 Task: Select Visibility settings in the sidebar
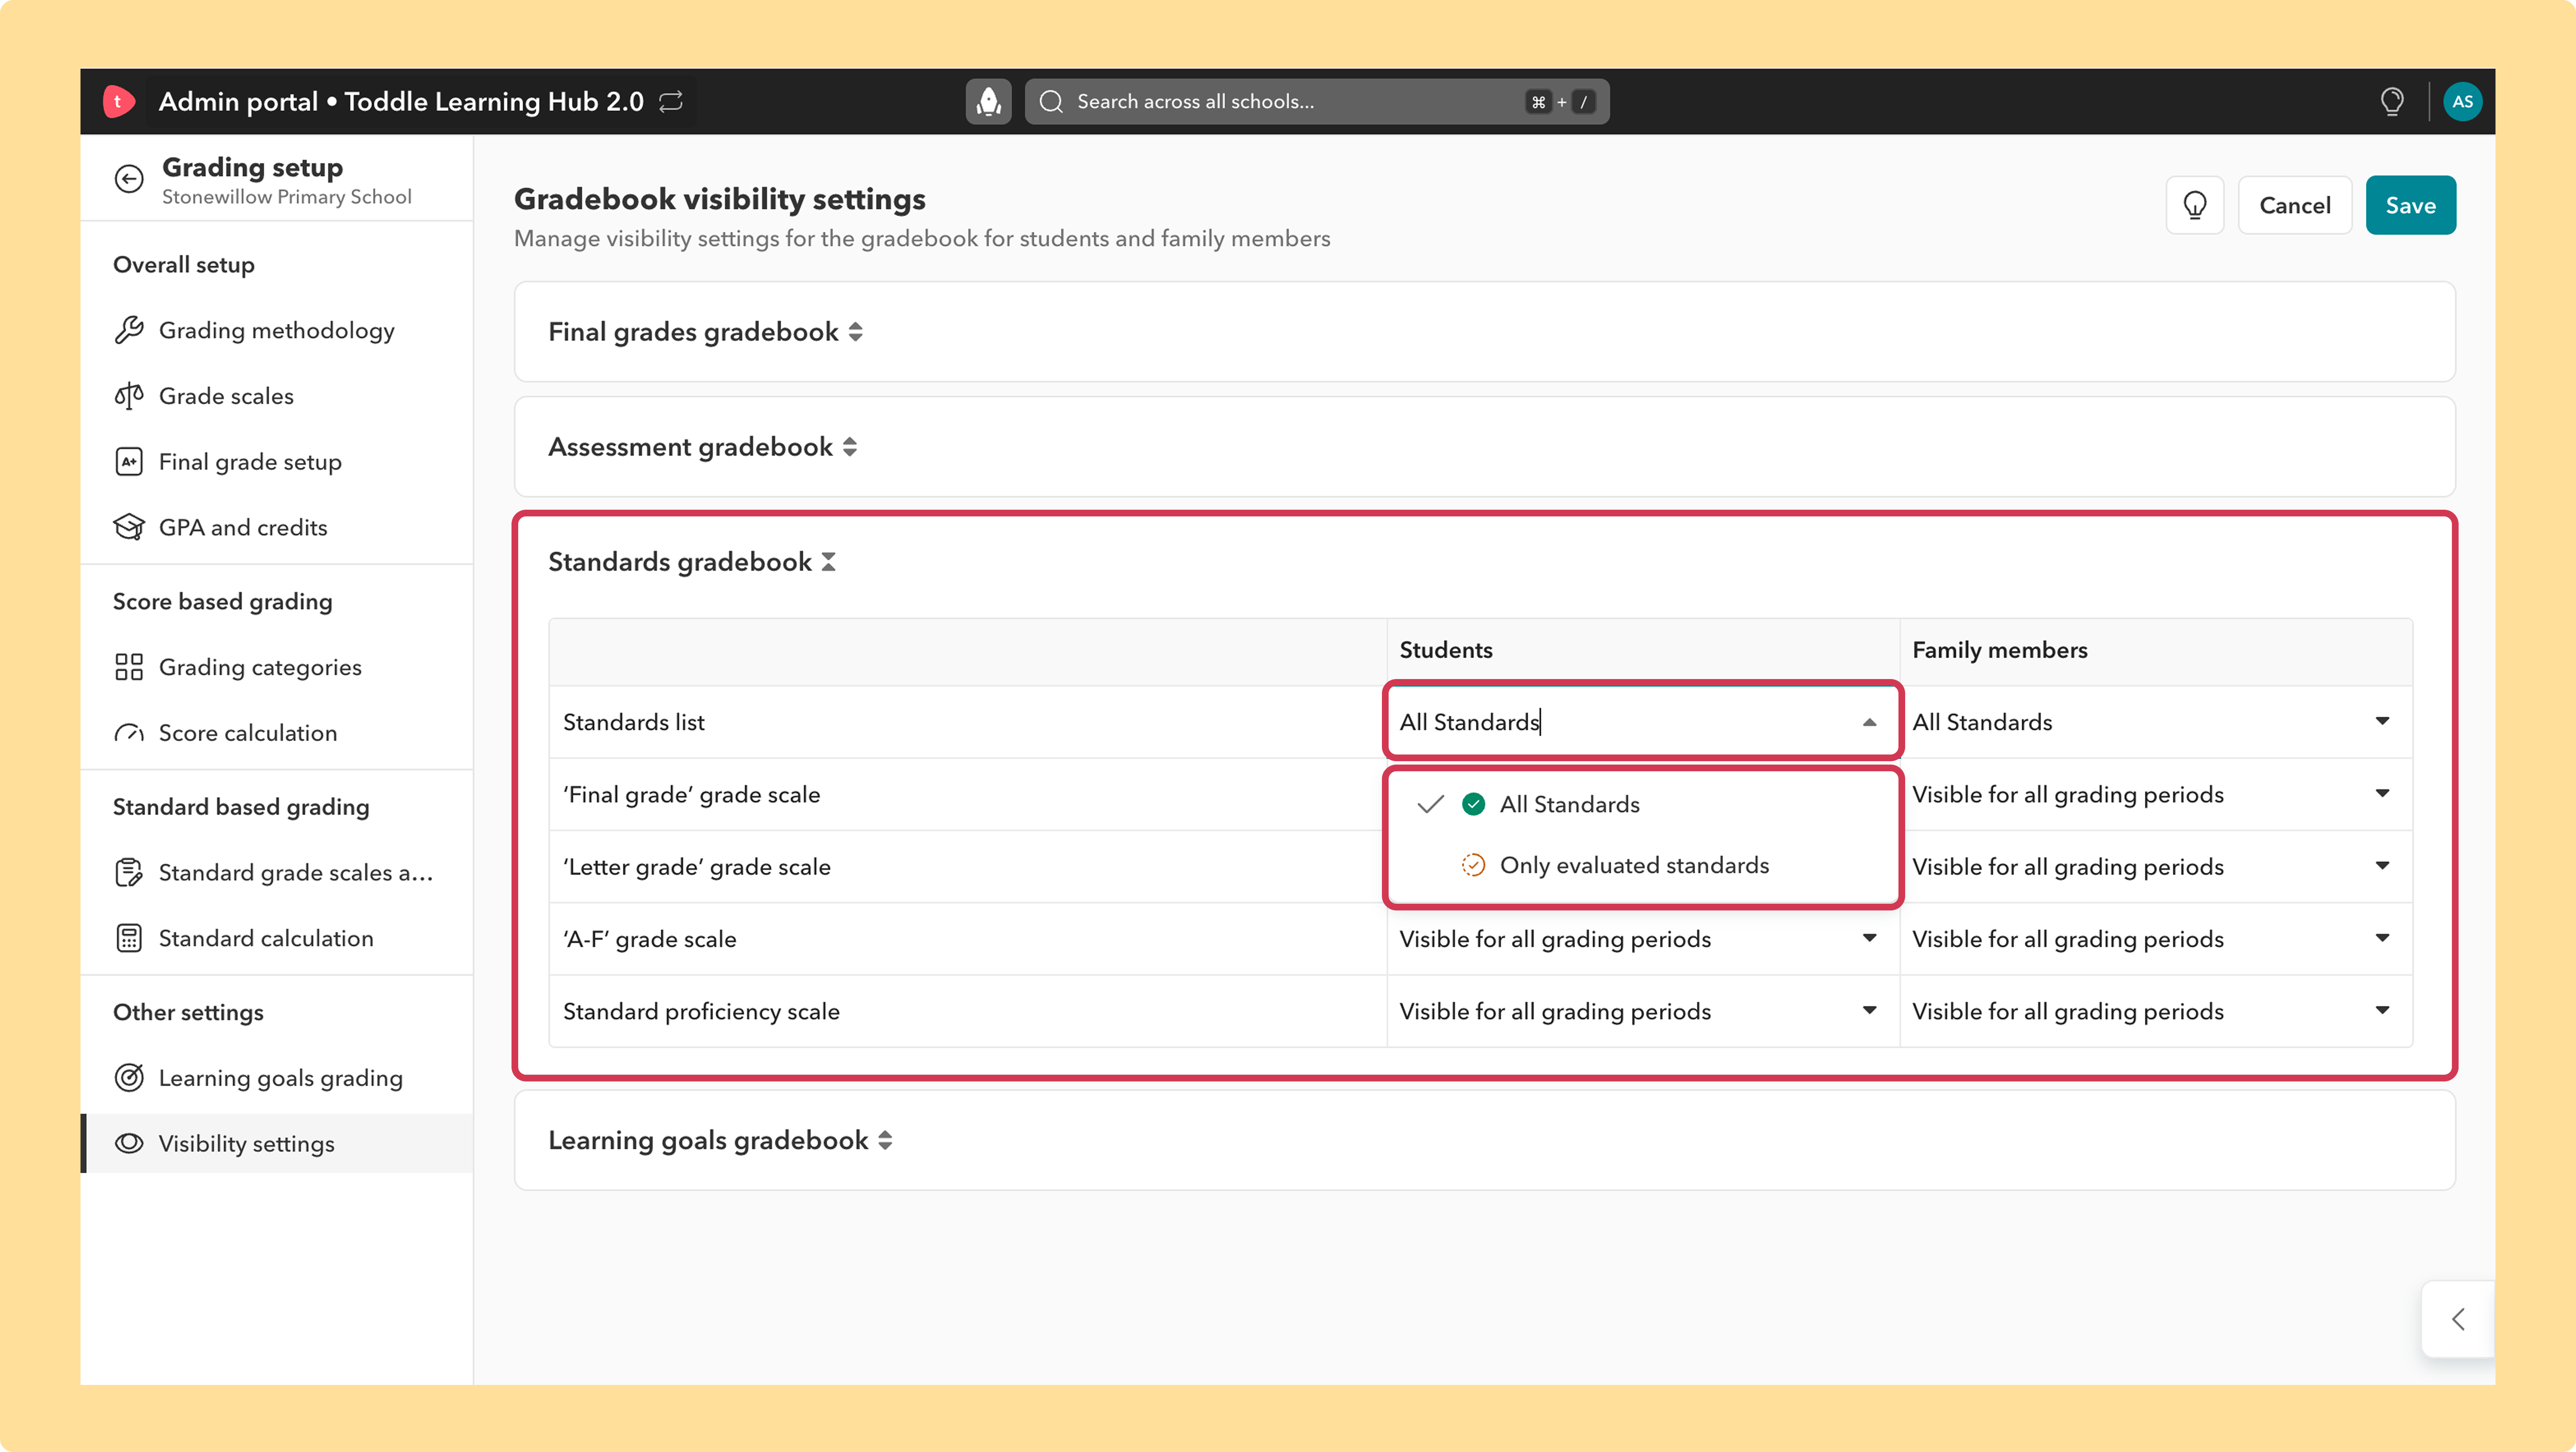click(x=276, y=1143)
